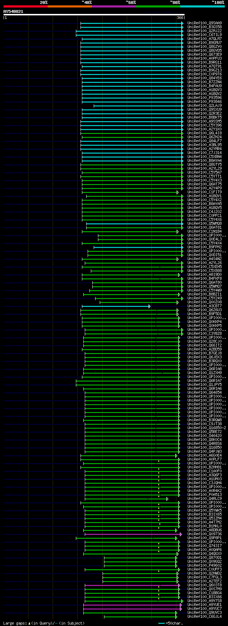Select the UniRef100_Q16850-2 label

[207, 428]
